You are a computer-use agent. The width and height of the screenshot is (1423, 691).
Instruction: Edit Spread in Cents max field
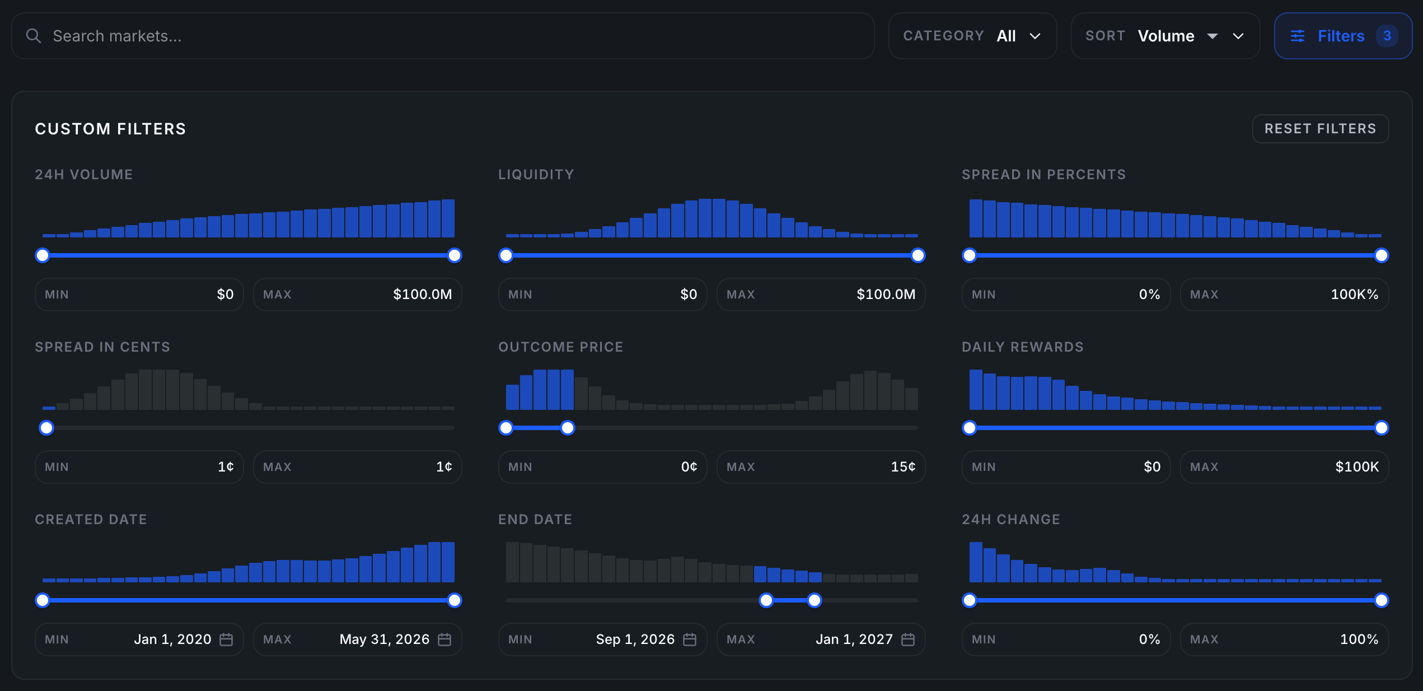tap(358, 467)
